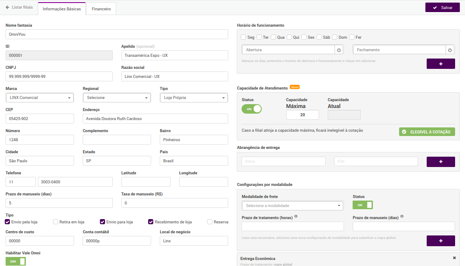Check the Sáb weekday box
Image resolution: width=465 pixels, height=266 pixels.
tap(319, 37)
